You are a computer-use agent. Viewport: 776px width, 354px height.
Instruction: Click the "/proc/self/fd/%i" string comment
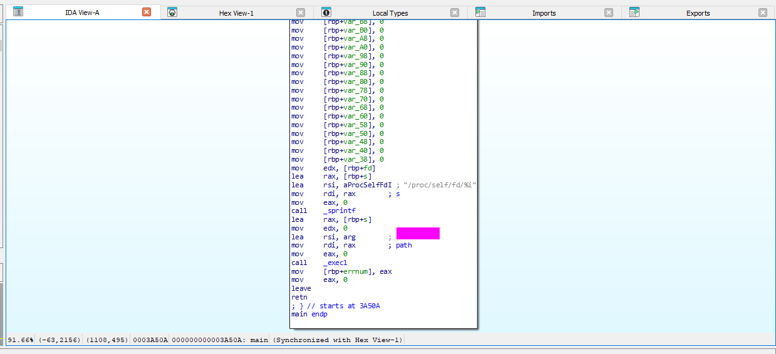point(439,185)
